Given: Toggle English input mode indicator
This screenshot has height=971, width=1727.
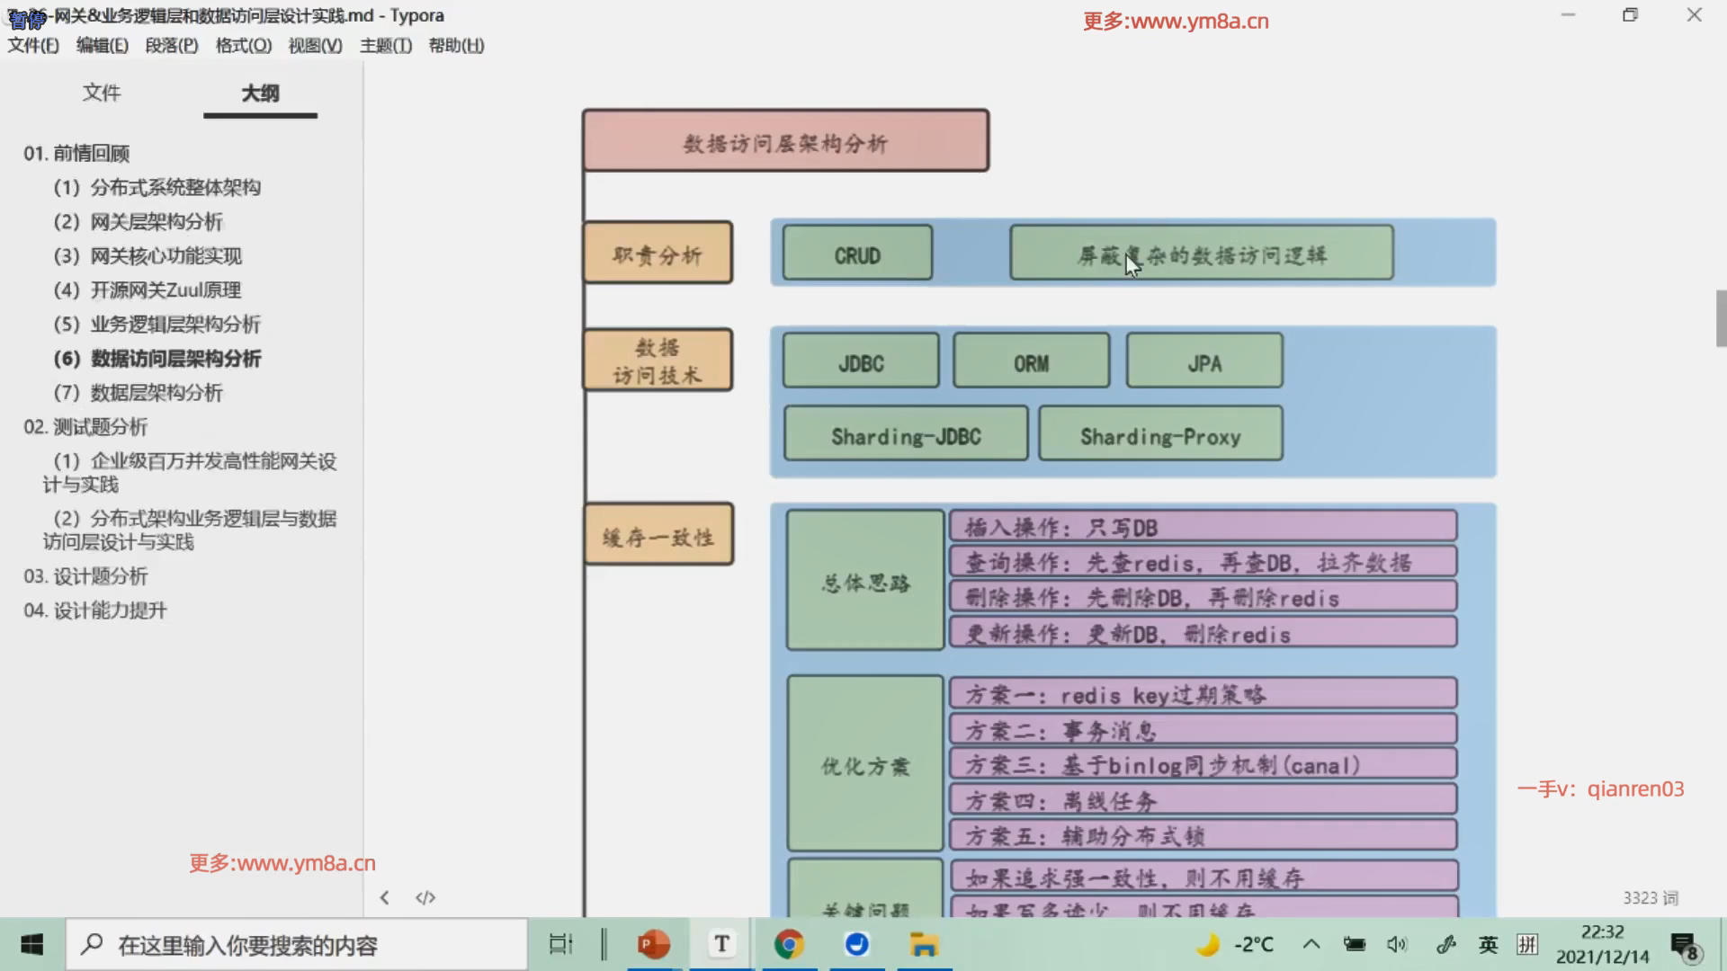Looking at the screenshot, I should [x=1489, y=944].
